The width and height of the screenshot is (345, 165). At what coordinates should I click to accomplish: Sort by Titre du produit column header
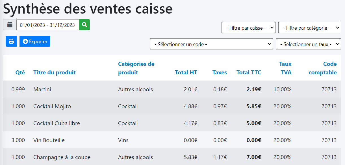pyautogui.click(x=55, y=72)
